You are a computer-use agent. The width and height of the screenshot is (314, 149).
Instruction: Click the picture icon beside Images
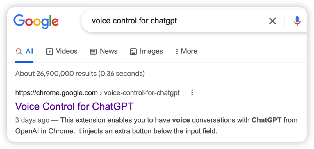(x=133, y=52)
